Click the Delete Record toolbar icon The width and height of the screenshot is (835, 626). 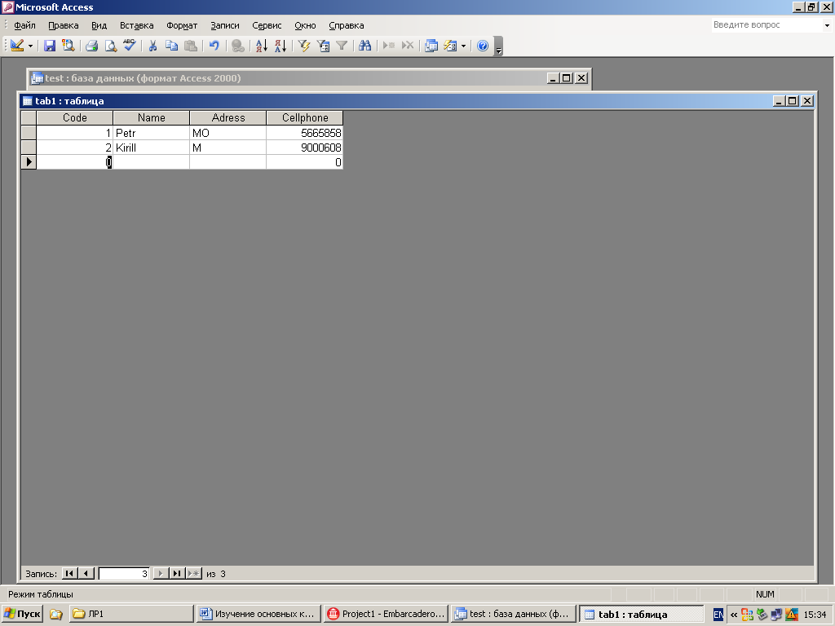click(x=408, y=46)
